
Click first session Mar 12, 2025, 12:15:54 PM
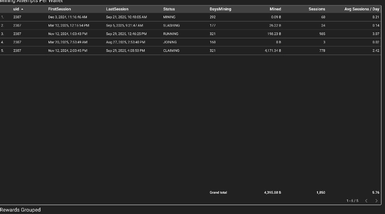(x=69, y=26)
